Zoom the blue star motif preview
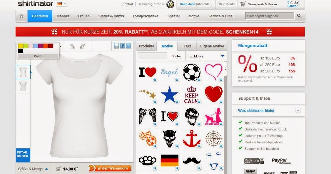Screen dimensions: 331x174 coord(177,102)
